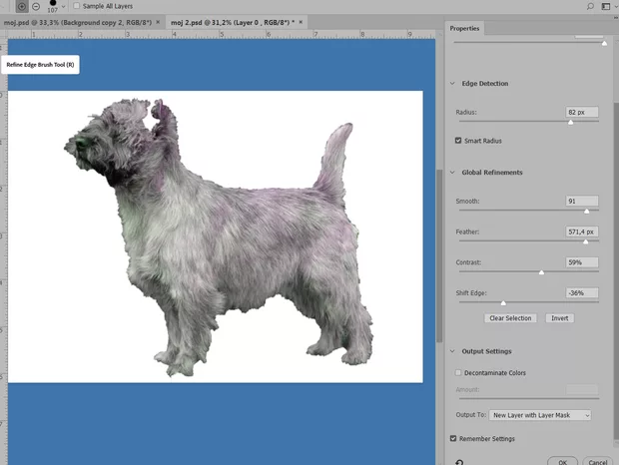Check the Decontaminate Colors option
This screenshot has height=465, width=619.
tap(458, 373)
